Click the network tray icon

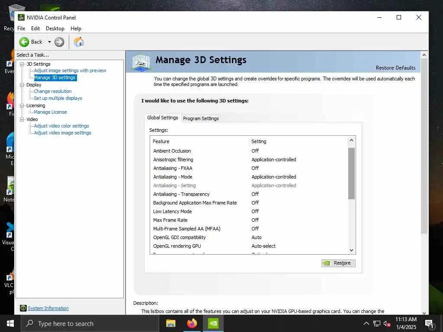coord(377,324)
